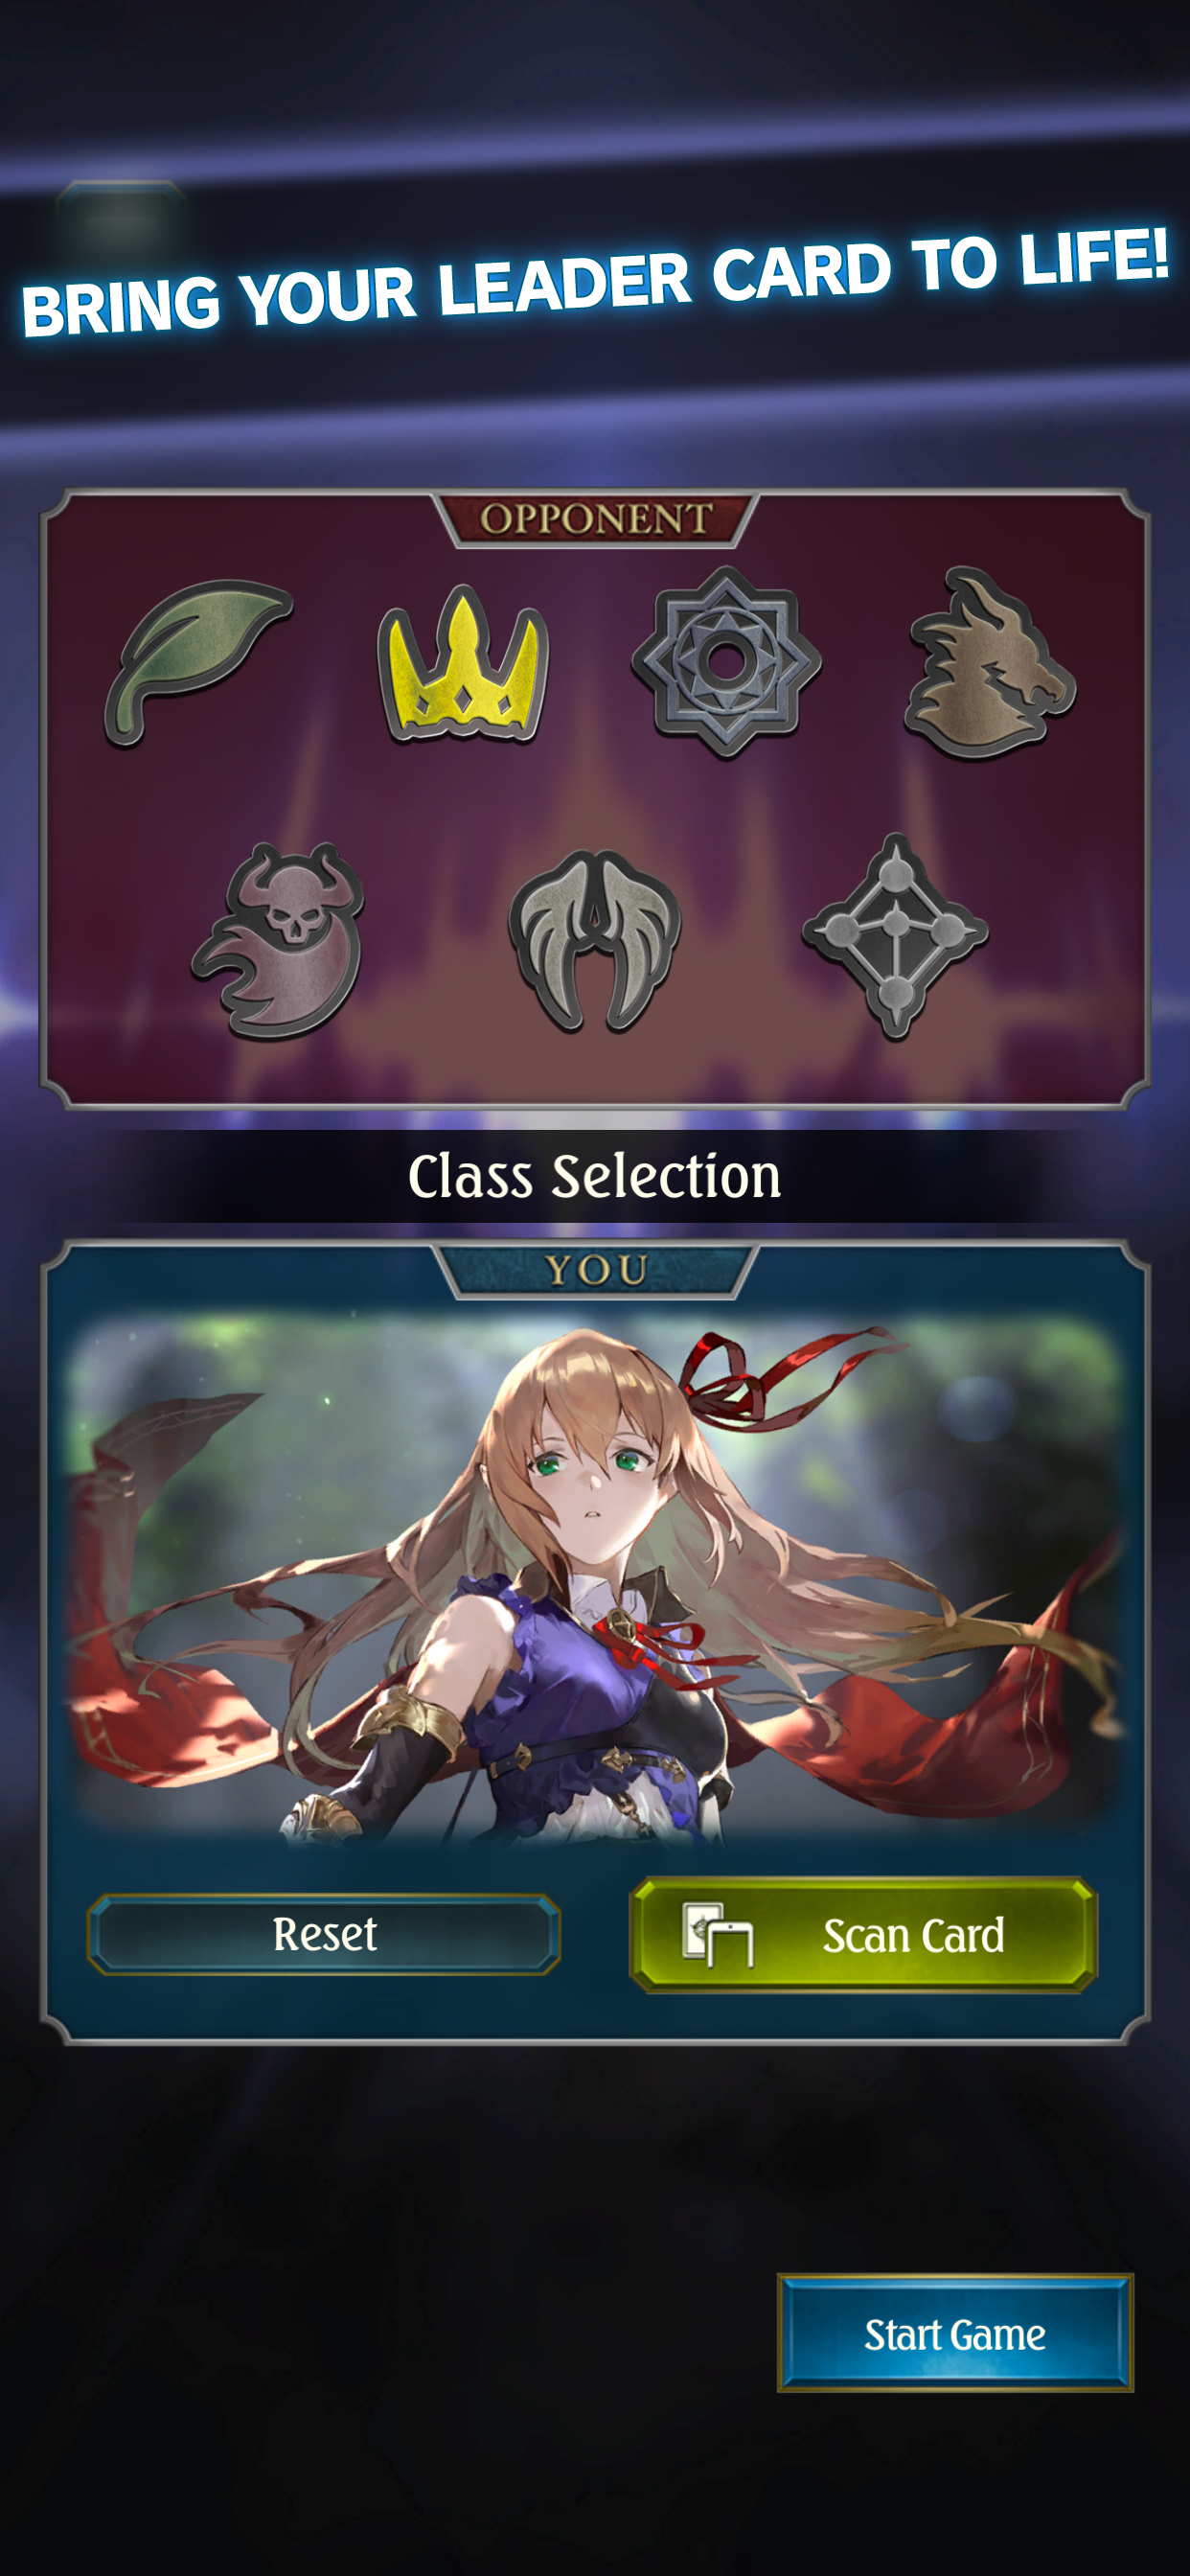Screen dimensions: 1190x2576
Task: Click the Reset button
Action: (x=324, y=1934)
